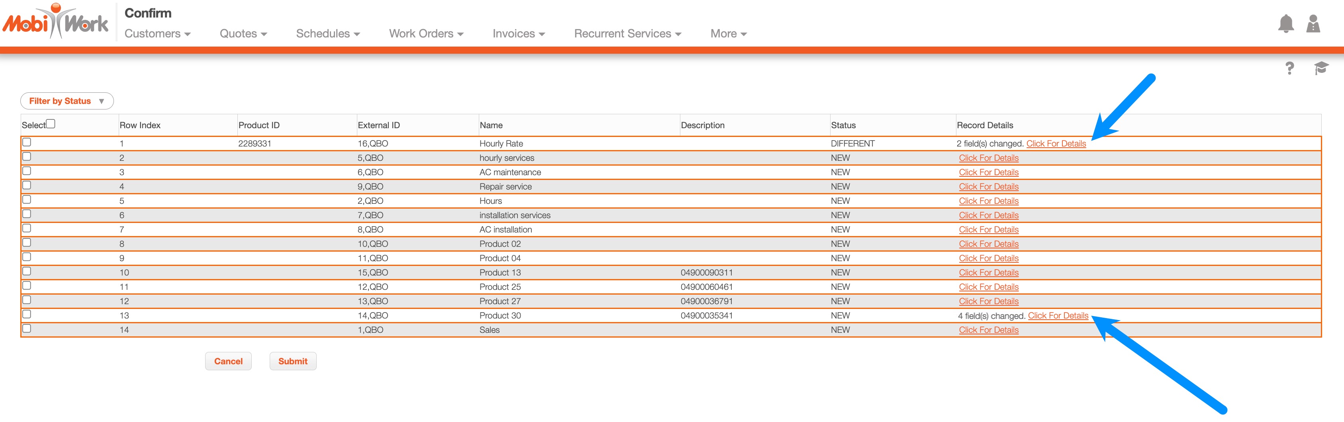1344x422 pixels.
Task: Open the graduation cap training icon
Action: pyautogui.click(x=1320, y=68)
